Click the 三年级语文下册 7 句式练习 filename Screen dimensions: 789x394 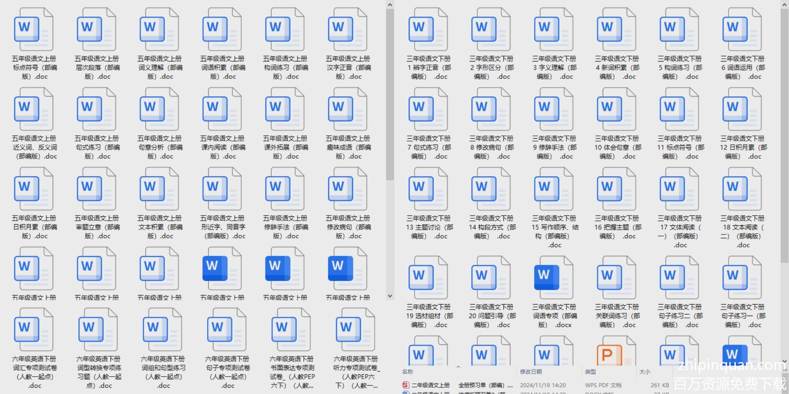[x=429, y=147]
